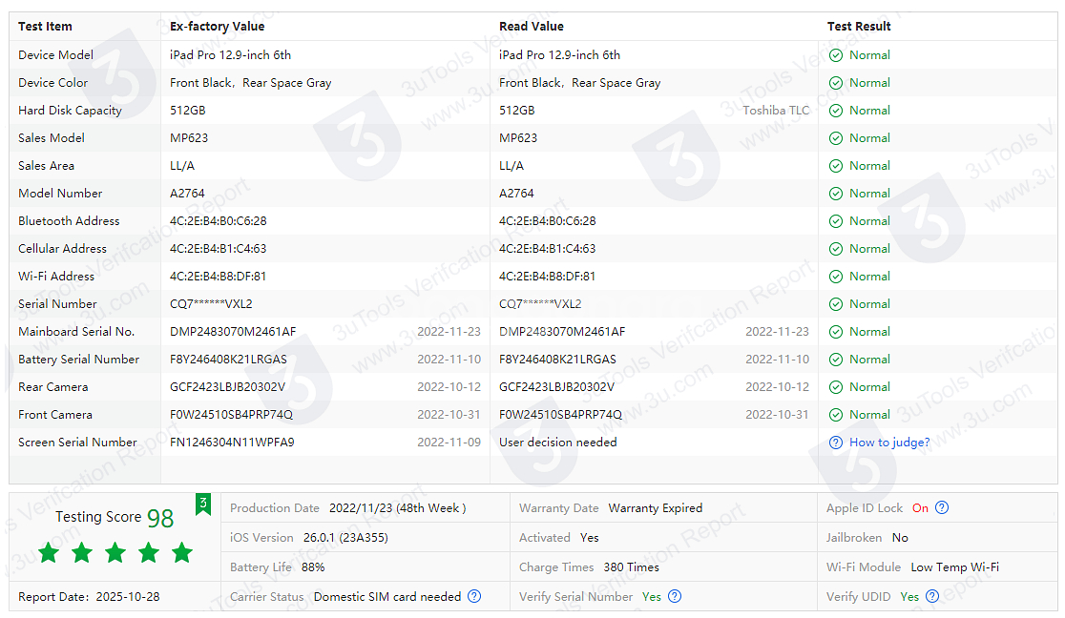Click the checkmark icon for Sales Area result

point(835,165)
